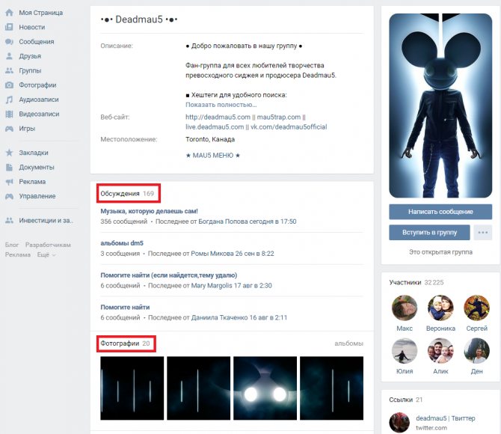Go to Моя Страница menu item
This screenshot has height=434, width=501.
click(40, 13)
